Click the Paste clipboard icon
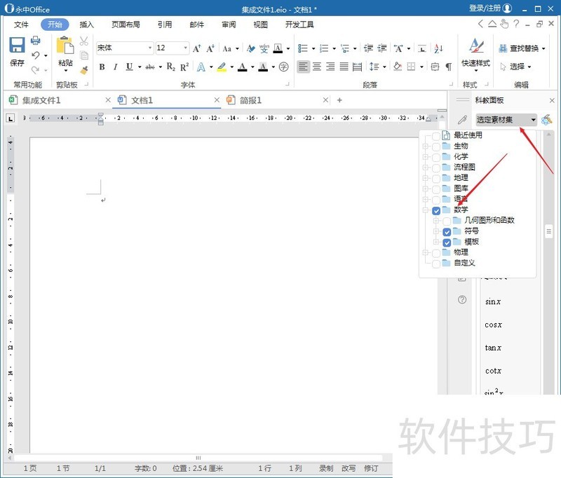The width and height of the screenshot is (561, 478). (x=65, y=46)
